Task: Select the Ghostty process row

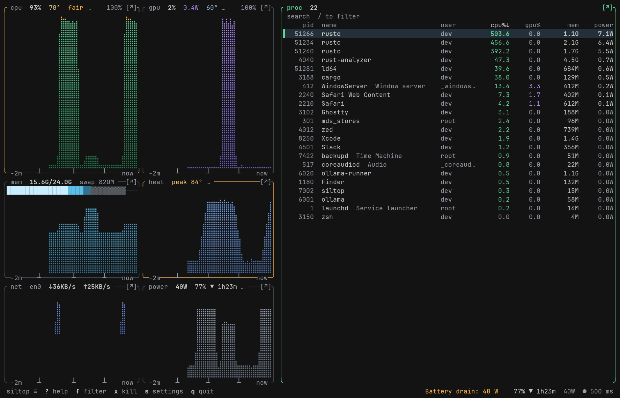Action: [x=448, y=112]
